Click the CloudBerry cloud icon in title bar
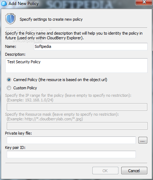Viewport: 153px width, 180px height. (4, 4)
